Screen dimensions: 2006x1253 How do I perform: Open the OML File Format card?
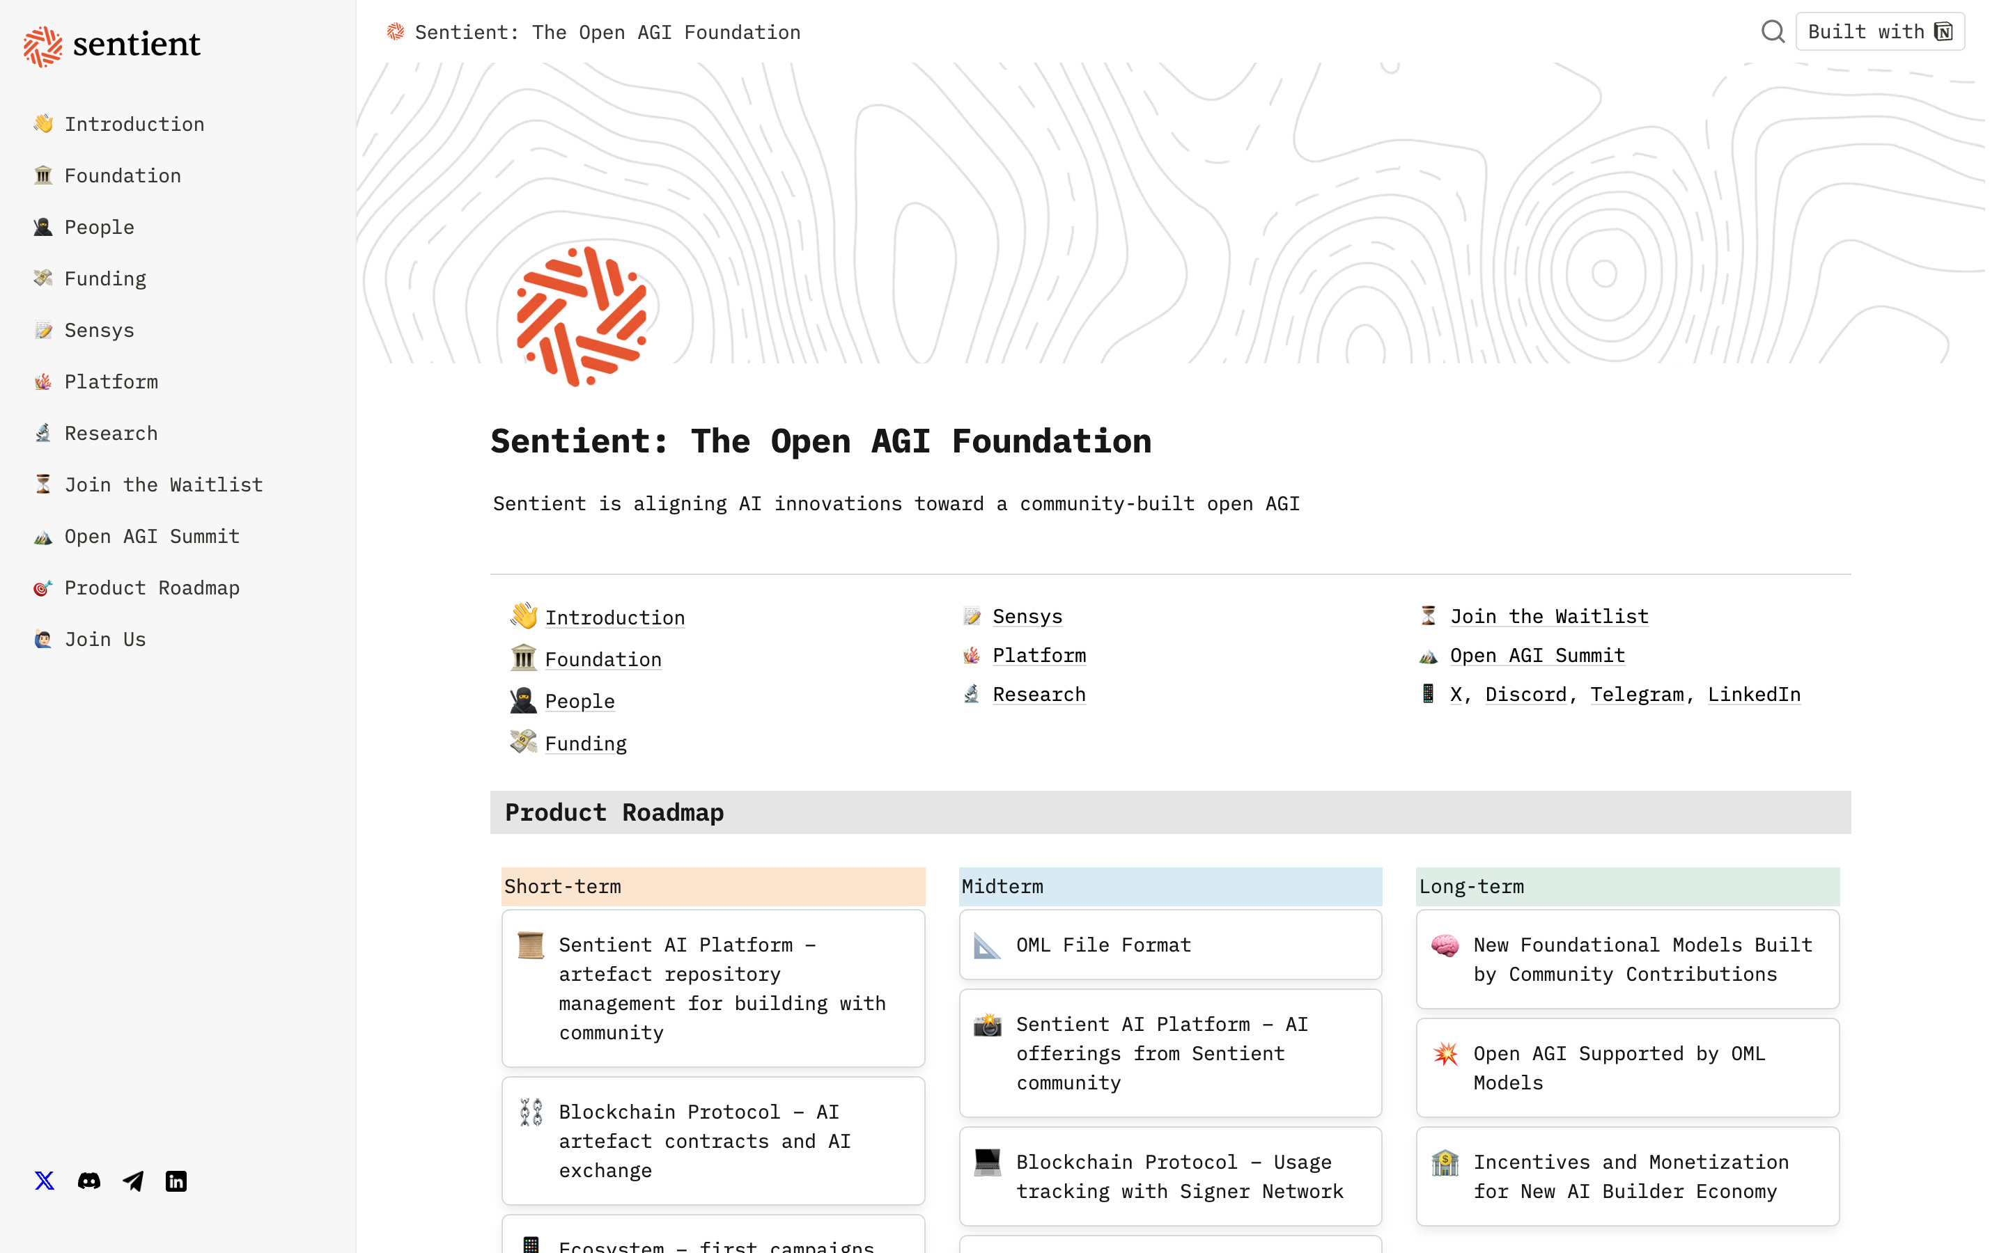[1169, 945]
